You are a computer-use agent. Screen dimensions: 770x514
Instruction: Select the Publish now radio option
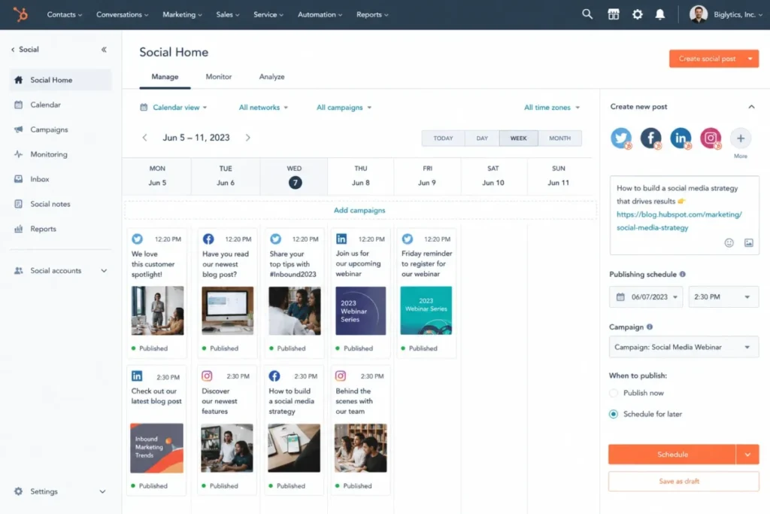(614, 393)
